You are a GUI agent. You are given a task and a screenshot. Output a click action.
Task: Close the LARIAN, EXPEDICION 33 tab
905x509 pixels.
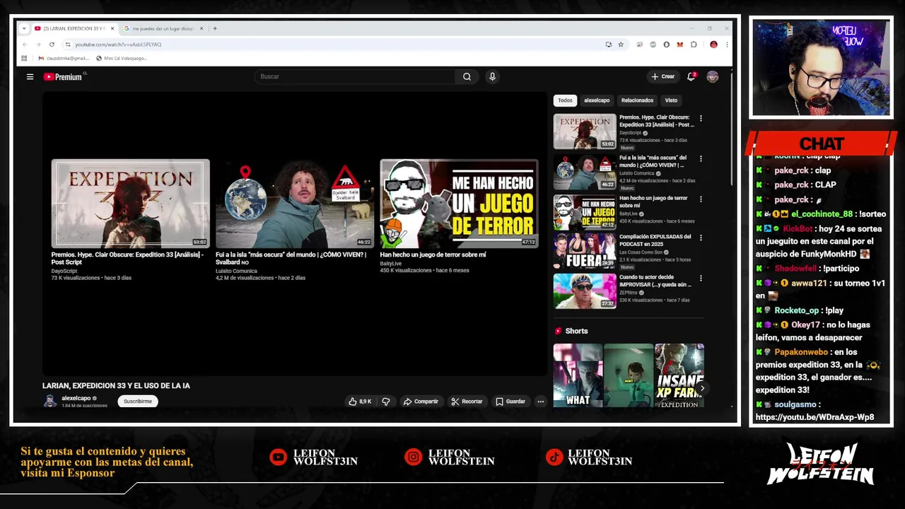click(x=112, y=28)
